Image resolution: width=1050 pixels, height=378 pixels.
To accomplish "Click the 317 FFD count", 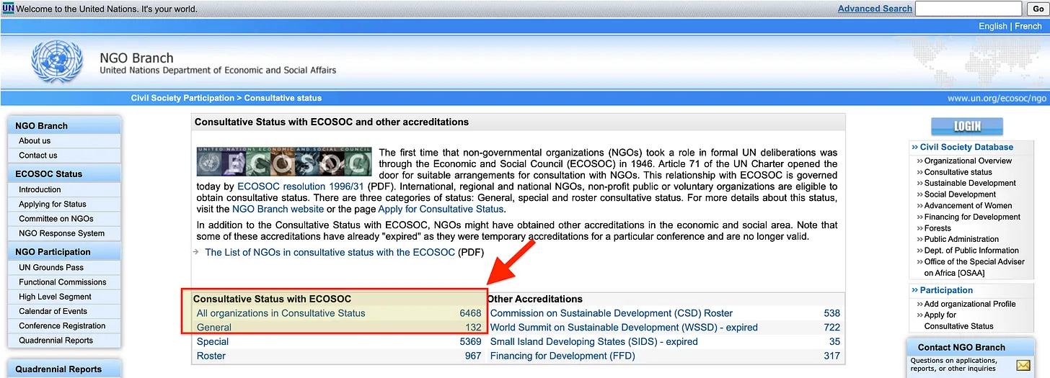I will pyautogui.click(x=832, y=356).
